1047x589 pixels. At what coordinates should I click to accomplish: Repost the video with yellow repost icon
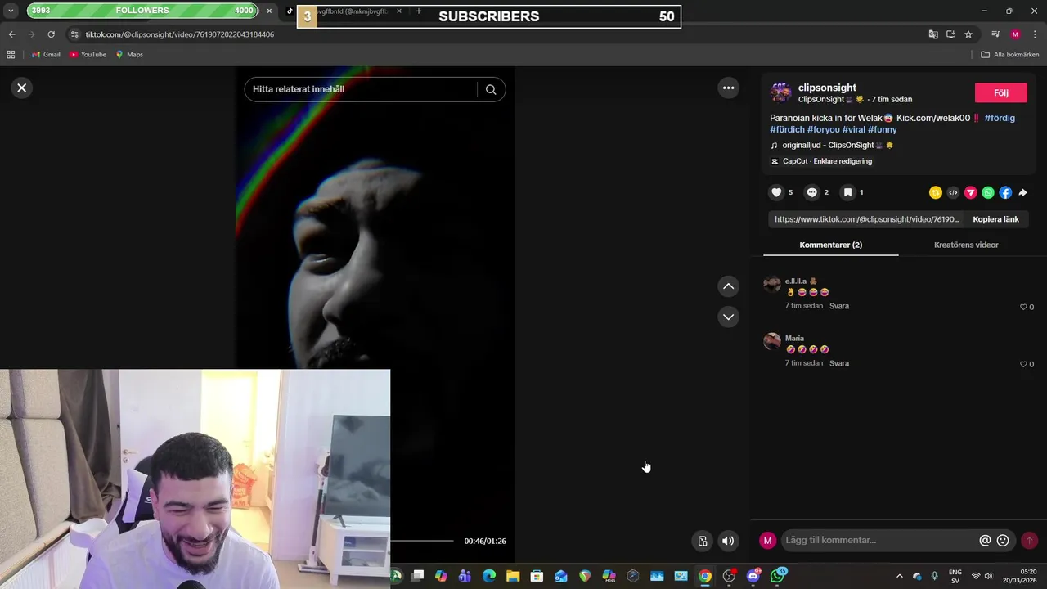(936, 193)
